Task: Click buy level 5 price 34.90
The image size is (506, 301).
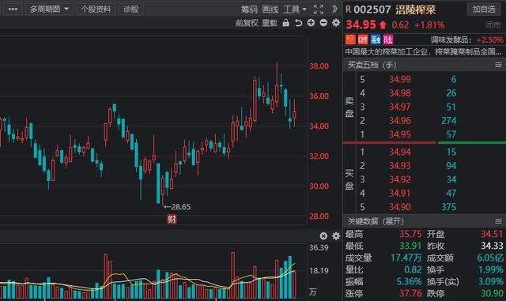Action: [399, 207]
